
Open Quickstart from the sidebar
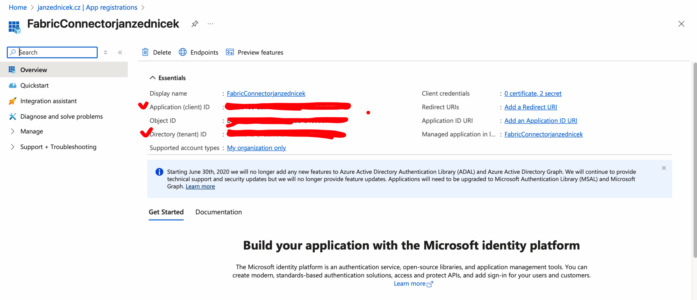pyautogui.click(x=34, y=85)
